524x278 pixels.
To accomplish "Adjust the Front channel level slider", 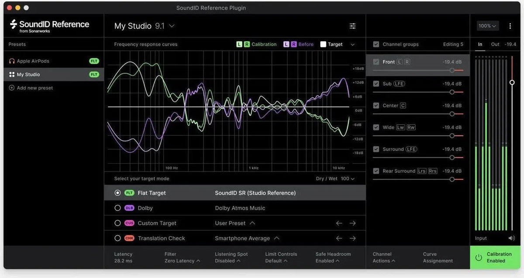I will point(452,70).
